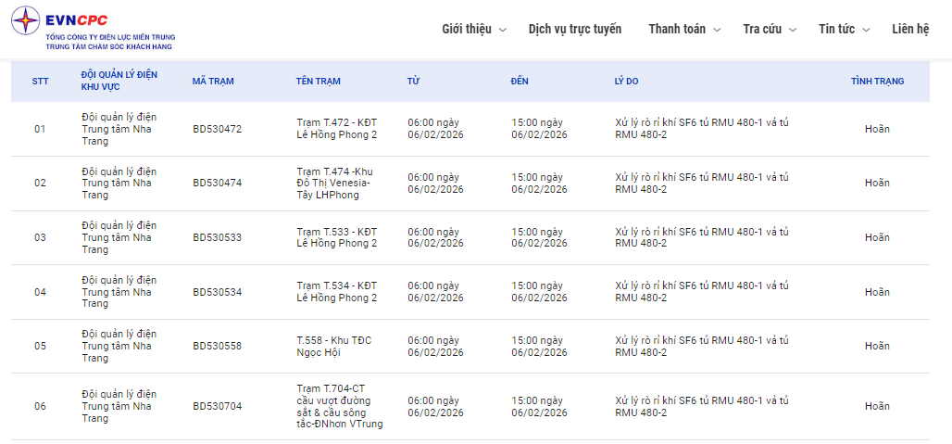Click the LÝ DO column header

[626, 82]
